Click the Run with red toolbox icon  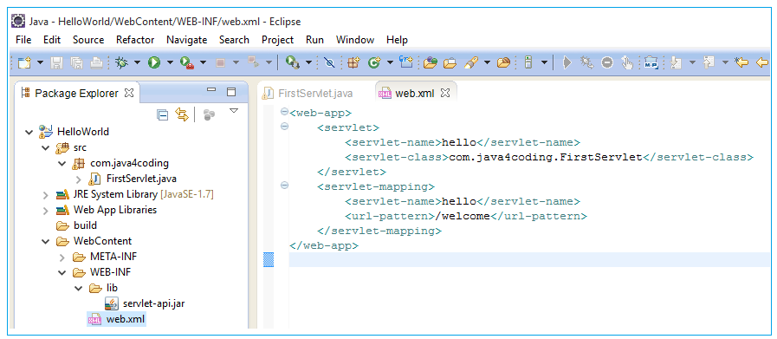click(x=187, y=62)
